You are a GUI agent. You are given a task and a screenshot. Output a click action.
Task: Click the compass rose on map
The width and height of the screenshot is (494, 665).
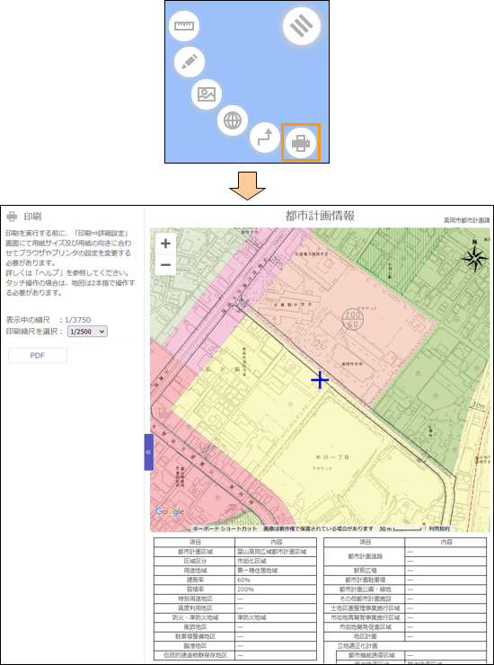click(474, 256)
